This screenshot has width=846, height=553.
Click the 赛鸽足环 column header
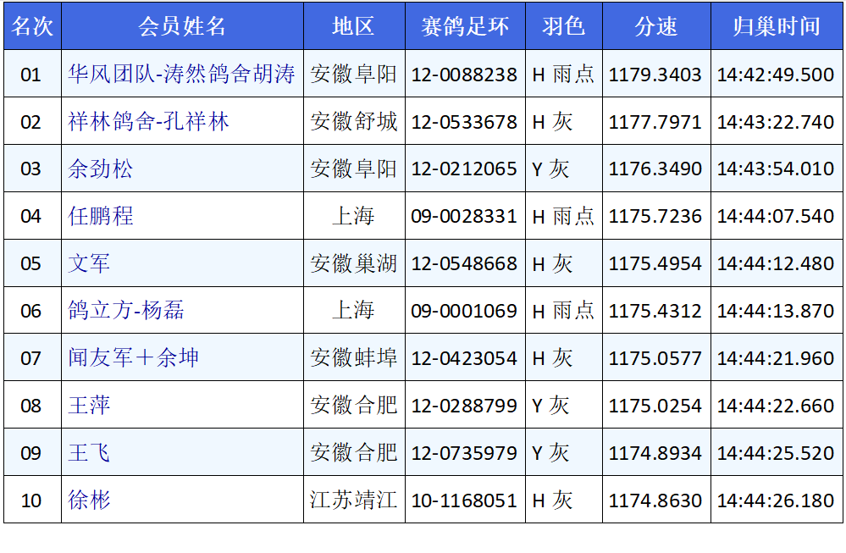465,26
